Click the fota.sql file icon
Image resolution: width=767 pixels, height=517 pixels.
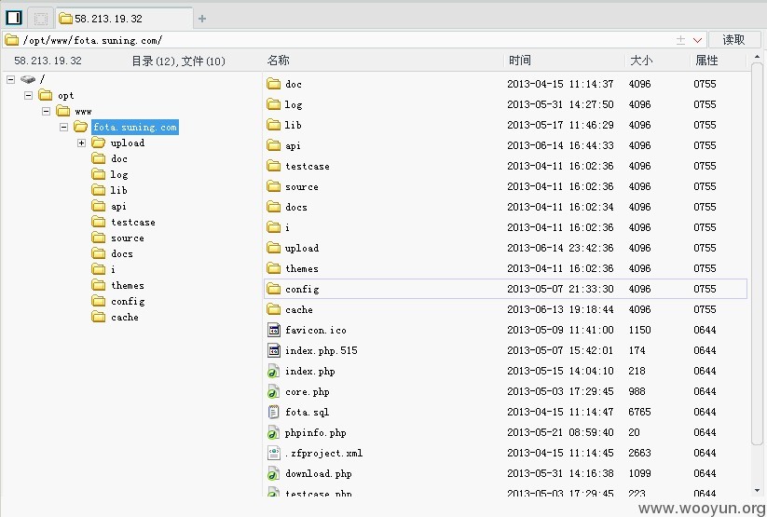coord(274,412)
